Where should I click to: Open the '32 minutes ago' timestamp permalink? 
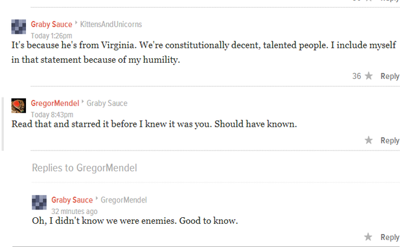pyautogui.click(x=74, y=211)
